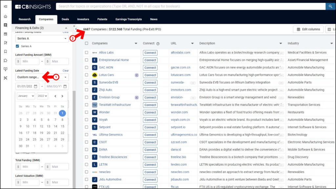336x189 pixels.
Task: Open the puzzle piece sidebar icon
Action: pos(6,60)
